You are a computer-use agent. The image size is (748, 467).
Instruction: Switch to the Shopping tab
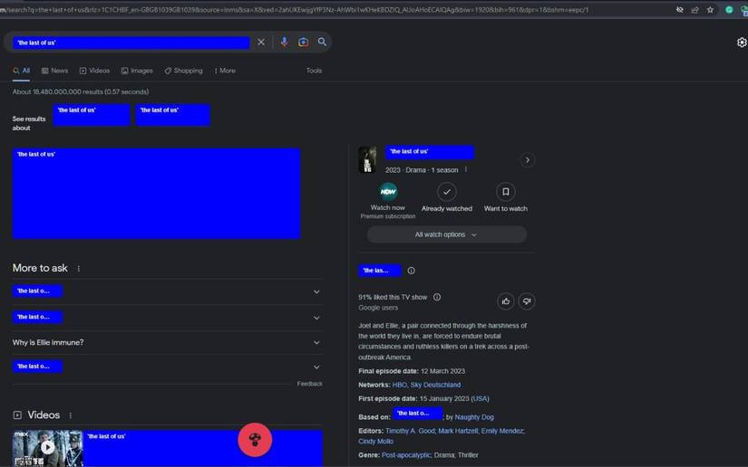tap(184, 71)
